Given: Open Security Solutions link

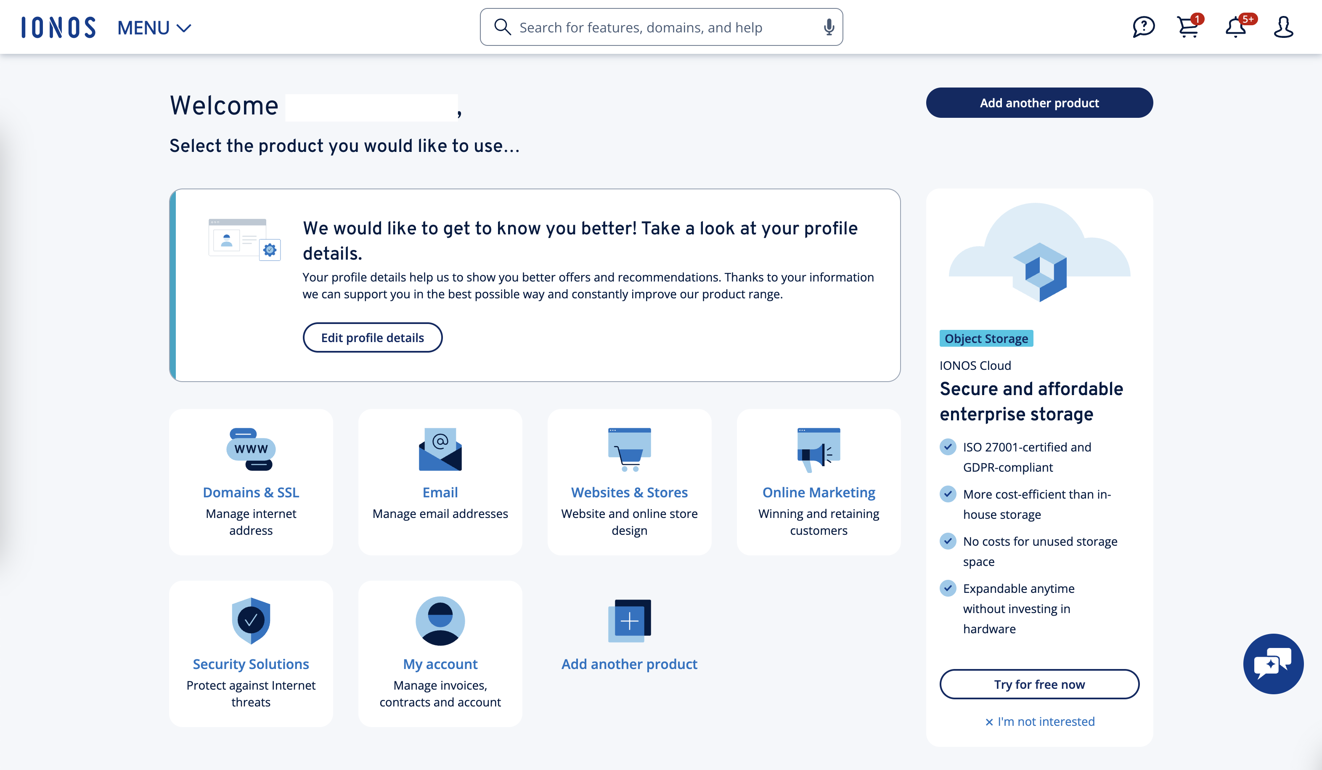Looking at the screenshot, I should click(x=251, y=664).
